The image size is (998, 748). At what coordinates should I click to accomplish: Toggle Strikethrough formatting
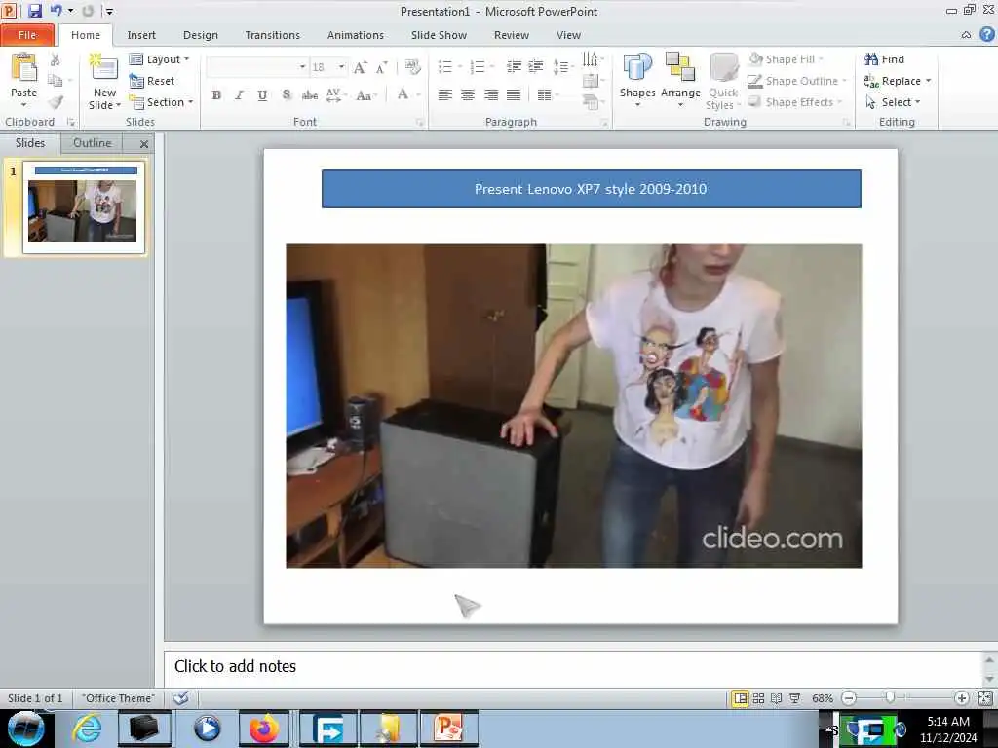pyautogui.click(x=309, y=95)
